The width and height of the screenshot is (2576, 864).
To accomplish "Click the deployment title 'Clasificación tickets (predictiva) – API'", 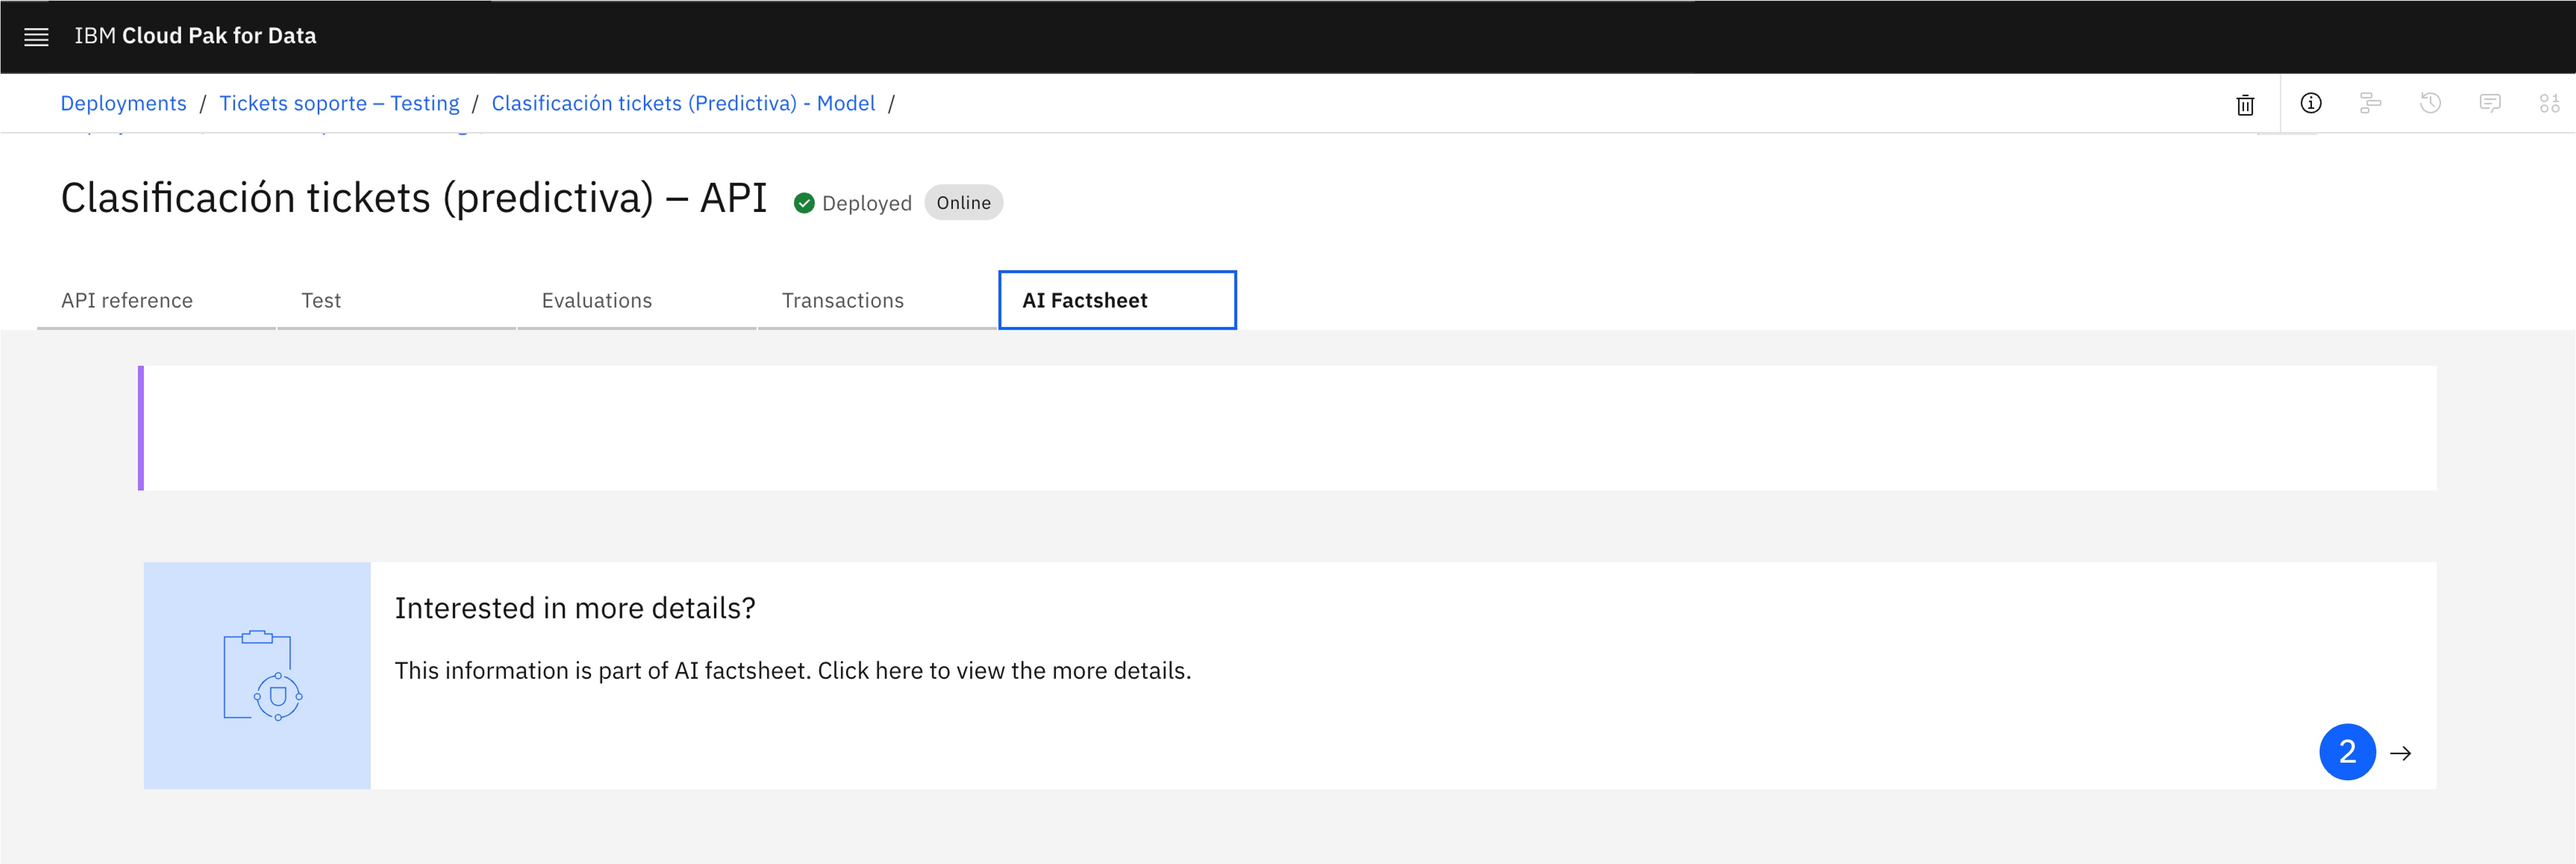I will [x=414, y=198].
